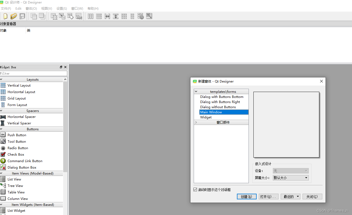The image size is (352, 215).
Task: Open the 文件(F) menu
Action: pyautogui.click(x=6, y=9)
